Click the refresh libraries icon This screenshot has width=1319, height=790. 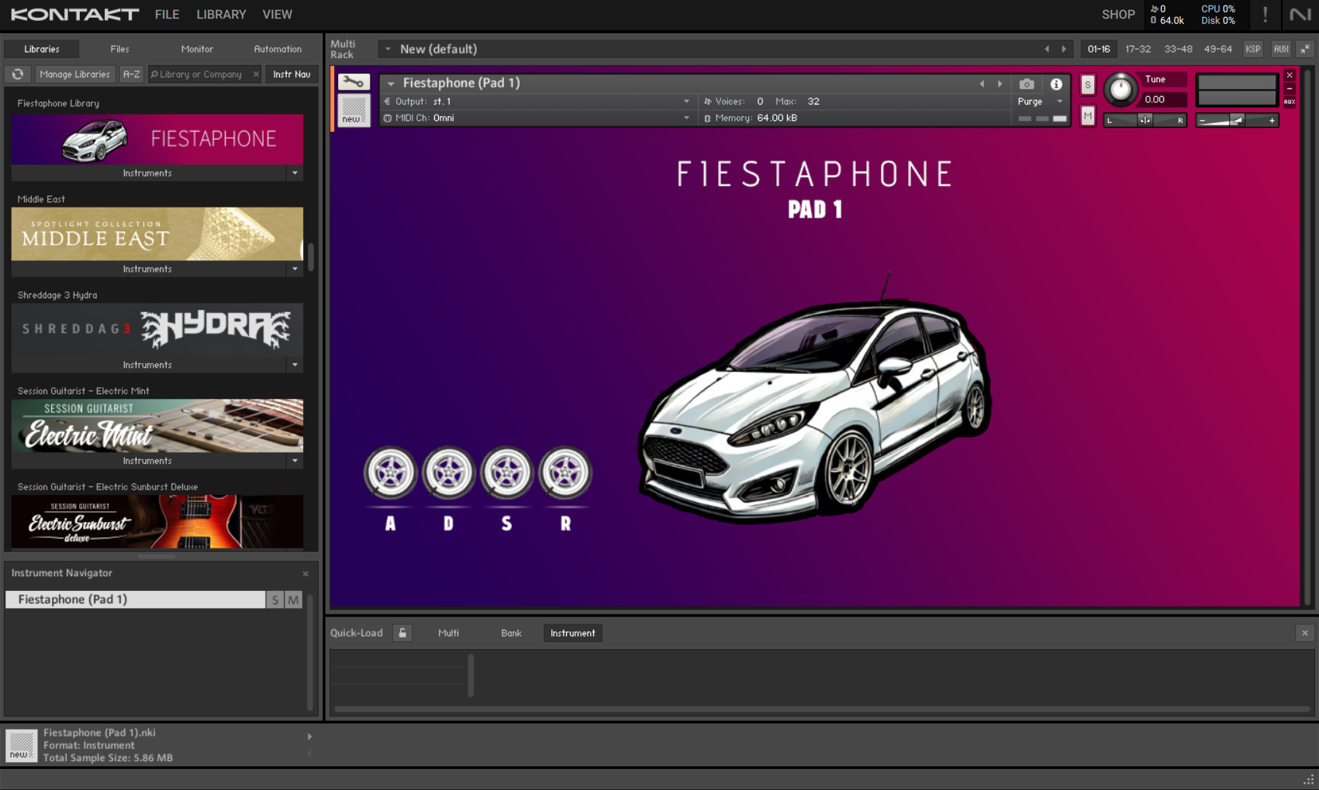(x=17, y=74)
